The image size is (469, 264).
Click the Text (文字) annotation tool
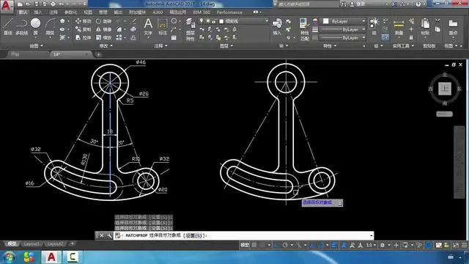(148, 26)
